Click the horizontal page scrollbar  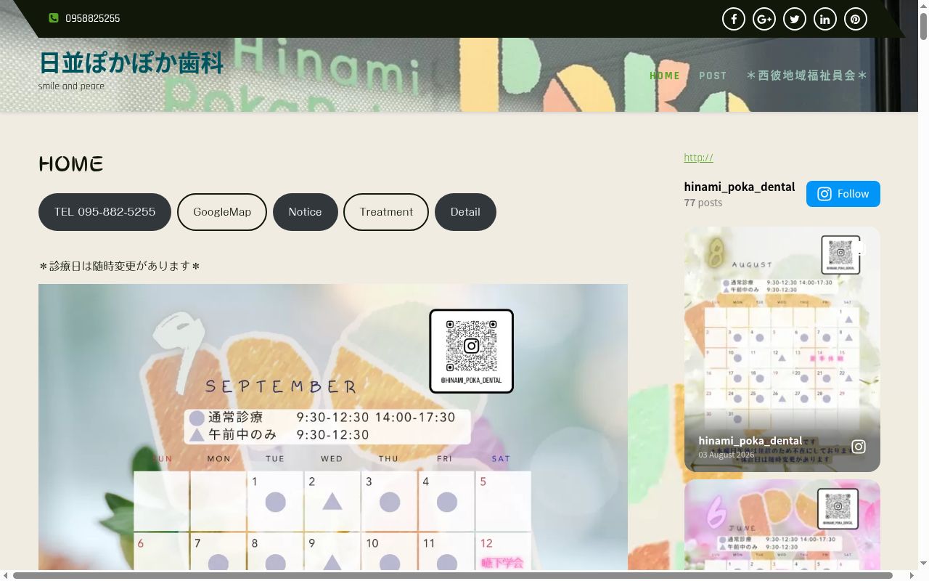pyautogui.click(x=453, y=576)
